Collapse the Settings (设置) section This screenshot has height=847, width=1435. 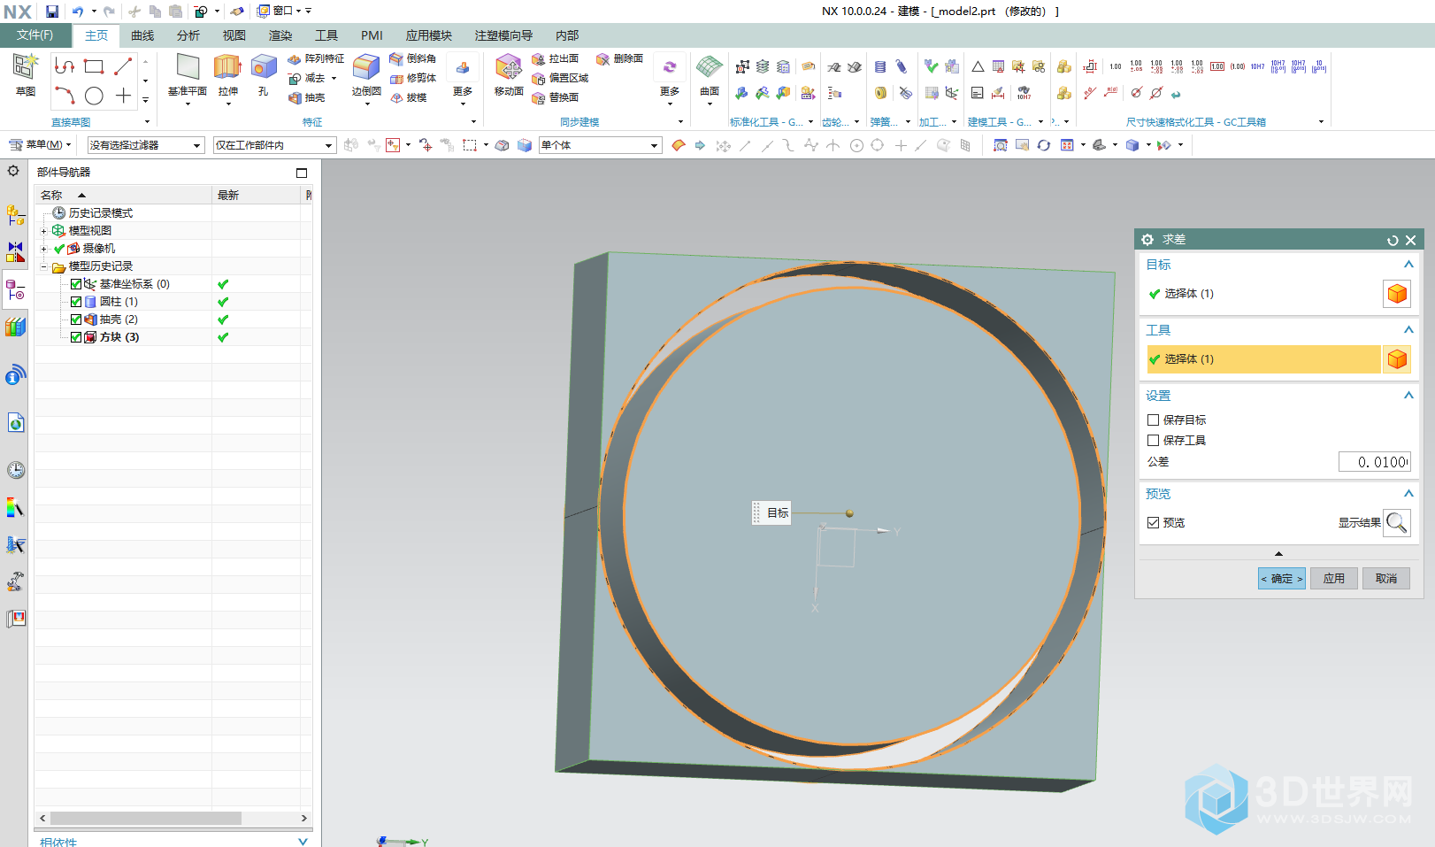(x=1408, y=396)
